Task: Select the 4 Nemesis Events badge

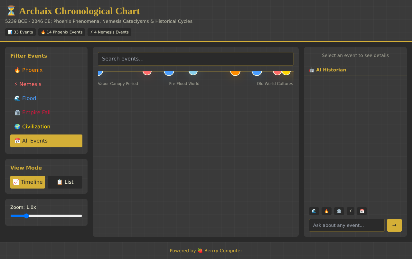Action: pos(109,32)
